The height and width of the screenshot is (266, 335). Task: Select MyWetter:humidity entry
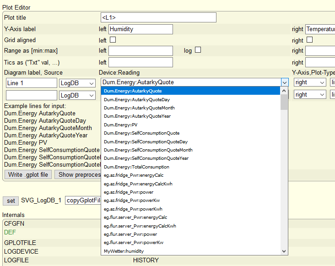tap(190, 251)
